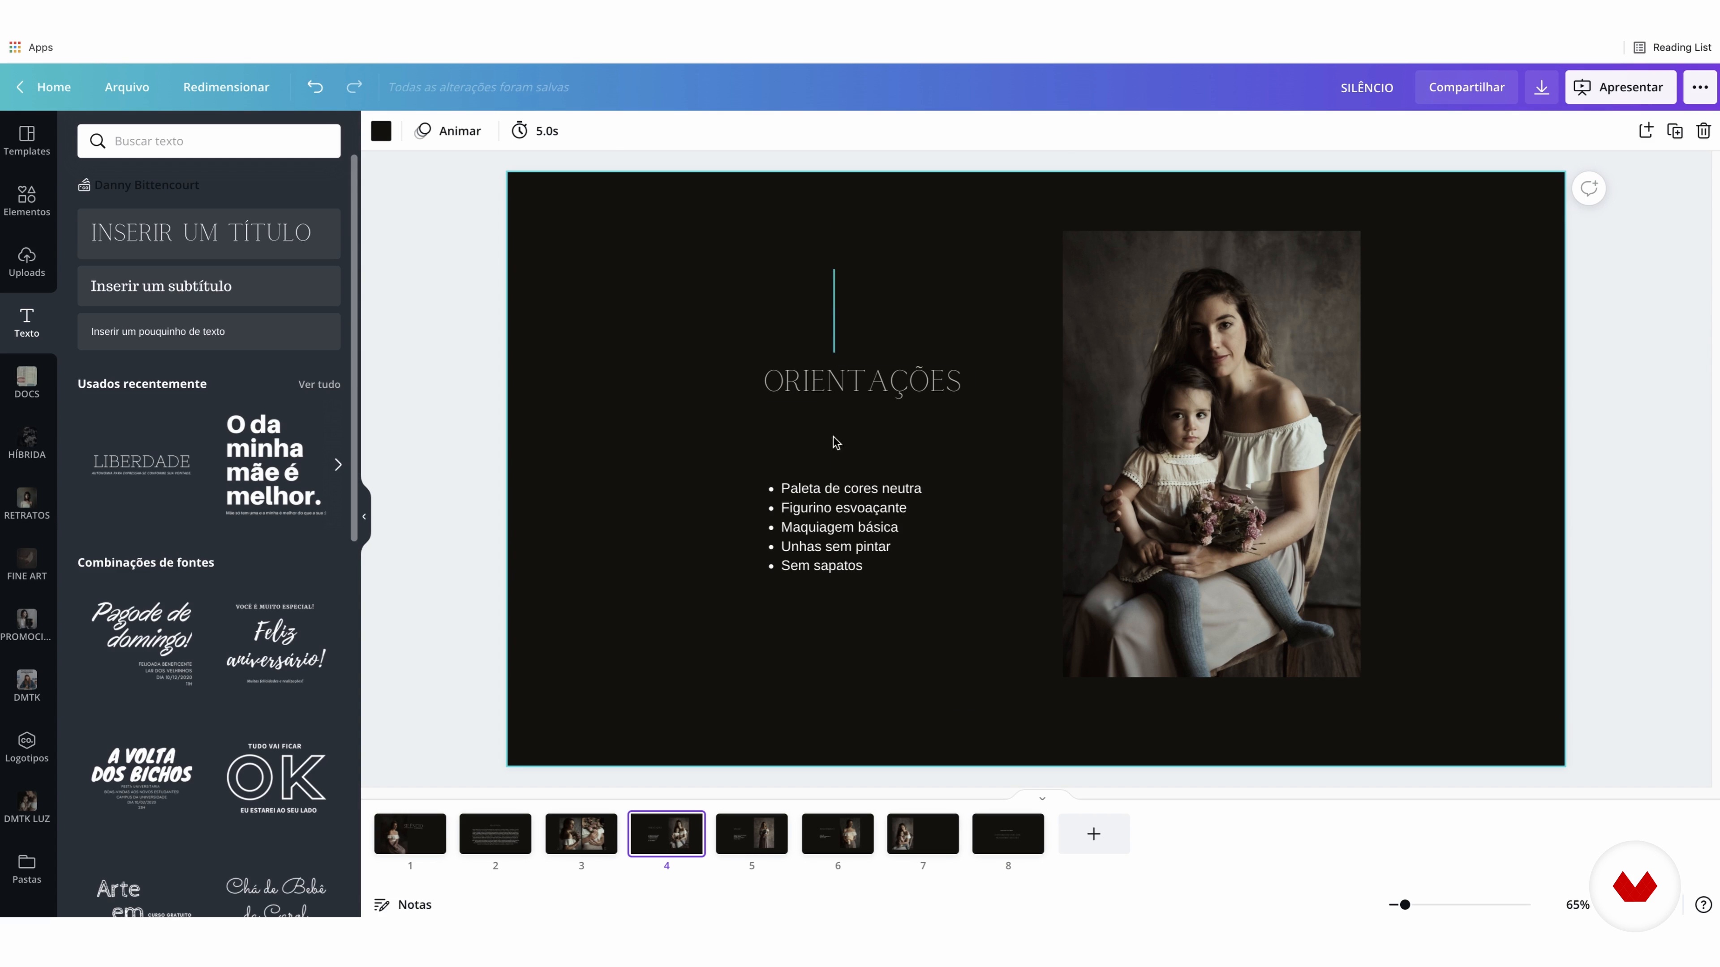Undo the last change
The width and height of the screenshot is (1720, 967).
pyautogui.click(x=315, y=87)
